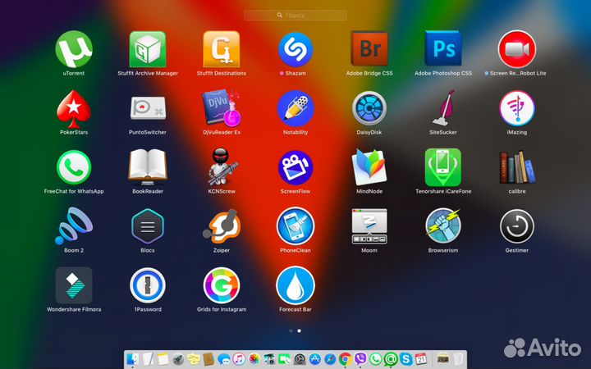
Task: Open Tenorshare iCareFone
Action: pyautogui.click(x=443, y=167)
